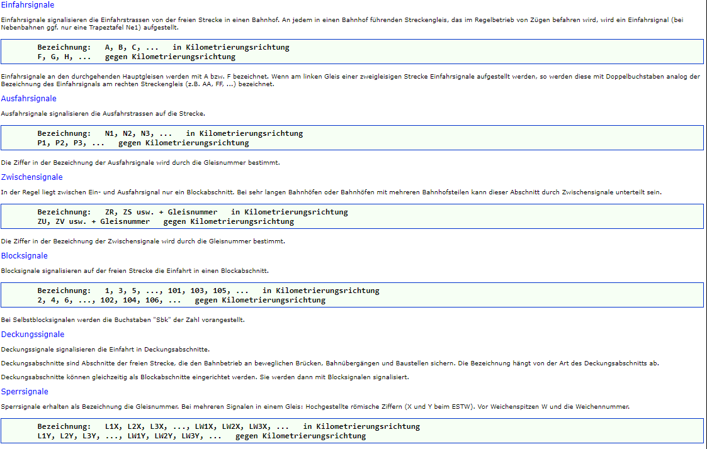
Task: Click the line 'A, B, C, ... in Kilometrierungsrichtung'
Action: point(163,47)
